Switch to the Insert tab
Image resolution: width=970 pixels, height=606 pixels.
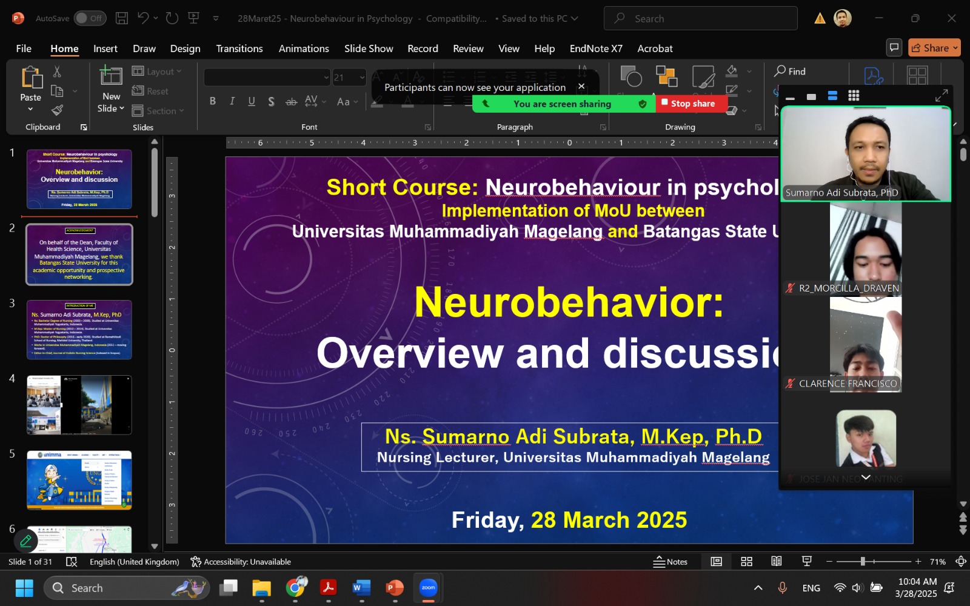[x=105, y=48]
